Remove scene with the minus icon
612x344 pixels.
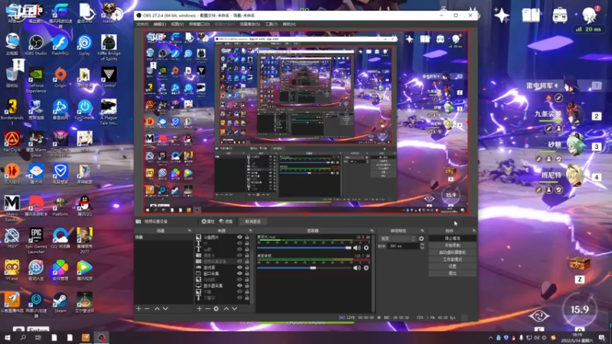coord(147,309)
